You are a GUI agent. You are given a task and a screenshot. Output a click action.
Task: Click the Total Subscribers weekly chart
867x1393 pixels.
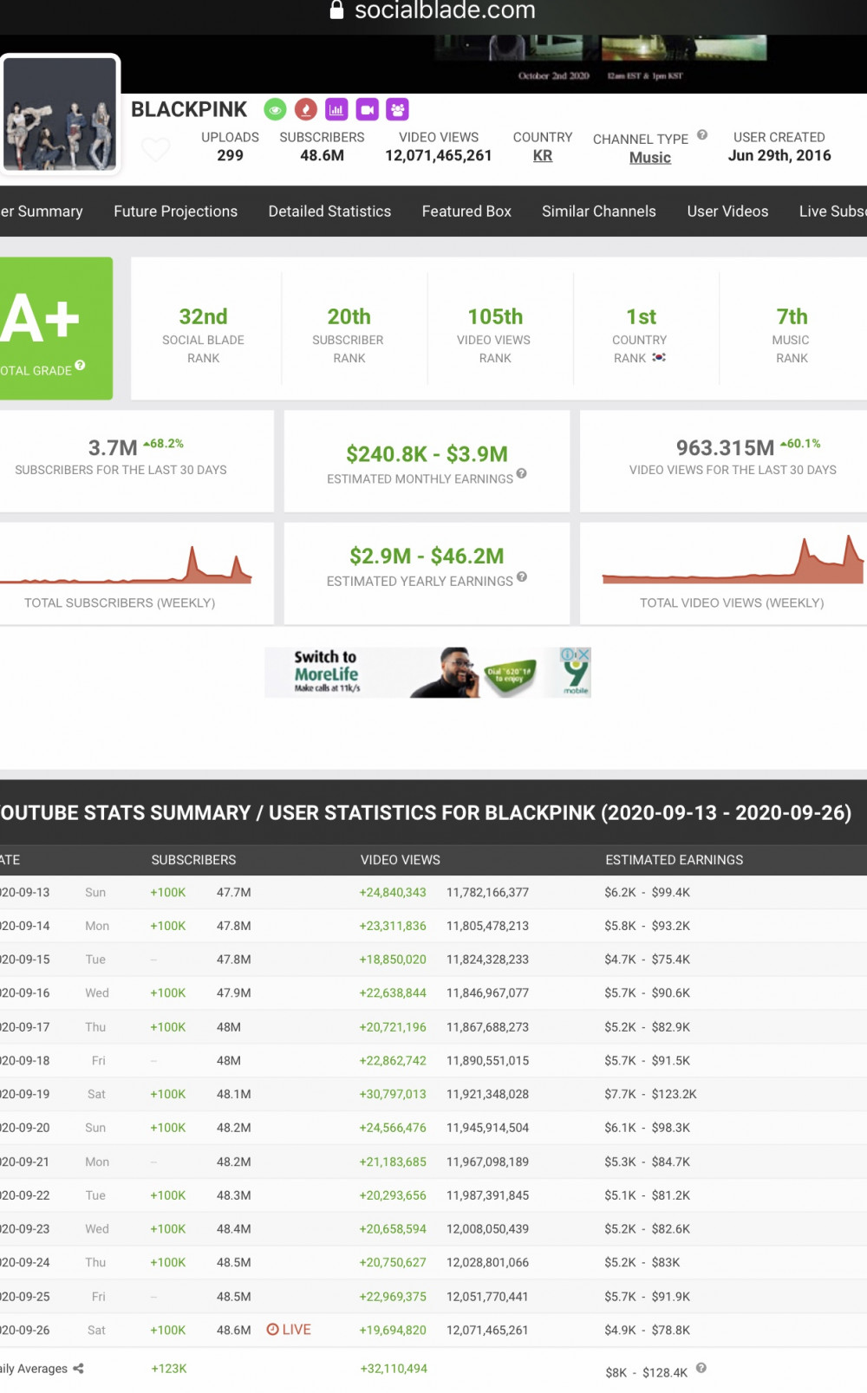pos(127,563)
